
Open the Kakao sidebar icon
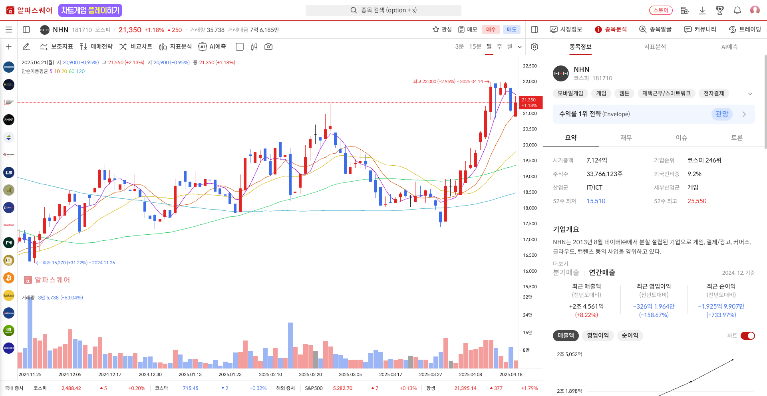point(9,295)
